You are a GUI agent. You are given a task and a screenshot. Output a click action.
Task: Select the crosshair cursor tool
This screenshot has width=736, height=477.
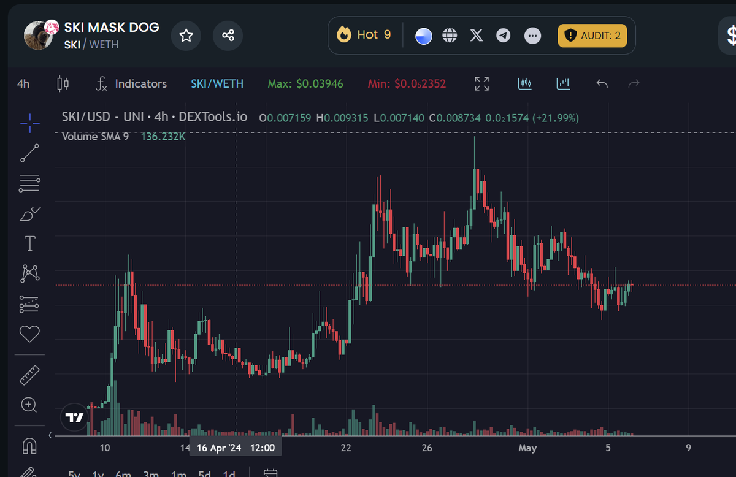click(29, 123)
